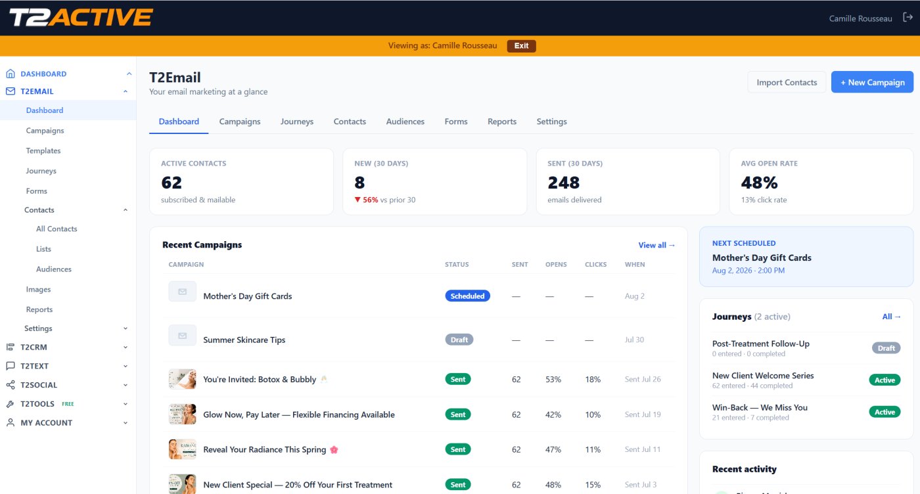Click Summer Skincare Tips Draft status badge
Screen dimensions: 920x494
point(459,340)
